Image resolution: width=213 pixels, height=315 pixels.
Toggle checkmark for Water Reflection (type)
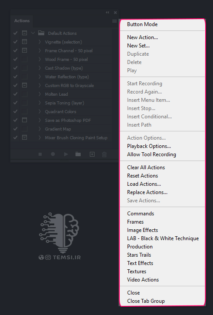tap(15, 77)
